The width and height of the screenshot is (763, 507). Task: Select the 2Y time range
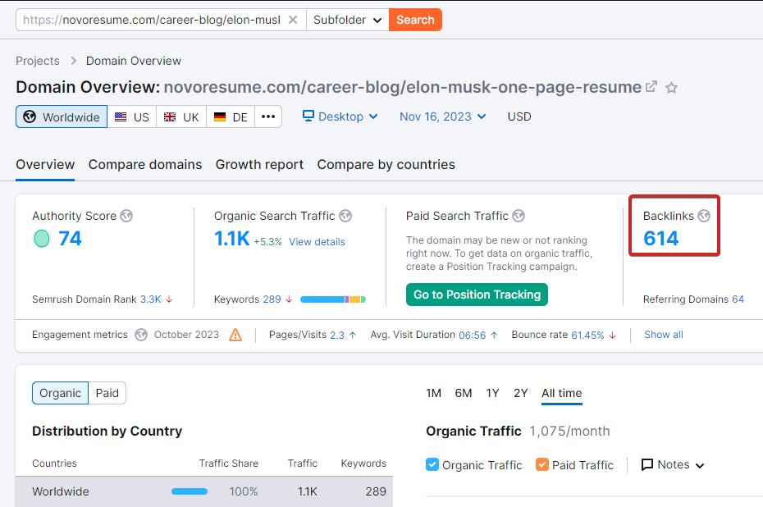pyautogui.click(x=521, y=393)
